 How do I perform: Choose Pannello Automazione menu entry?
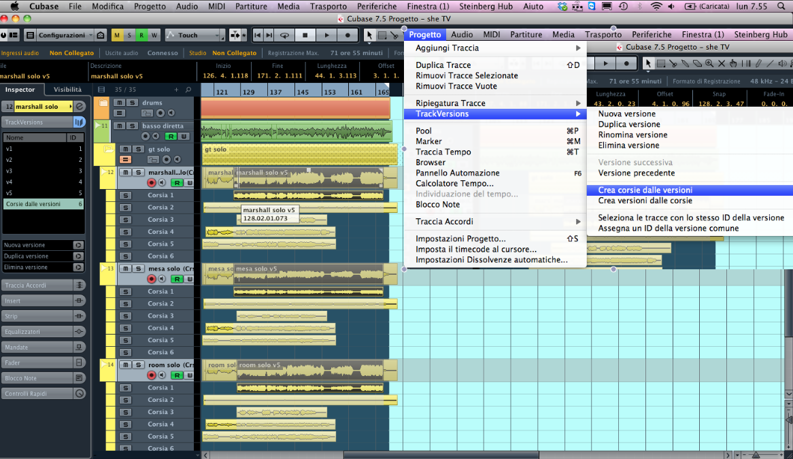coord(457,173)
